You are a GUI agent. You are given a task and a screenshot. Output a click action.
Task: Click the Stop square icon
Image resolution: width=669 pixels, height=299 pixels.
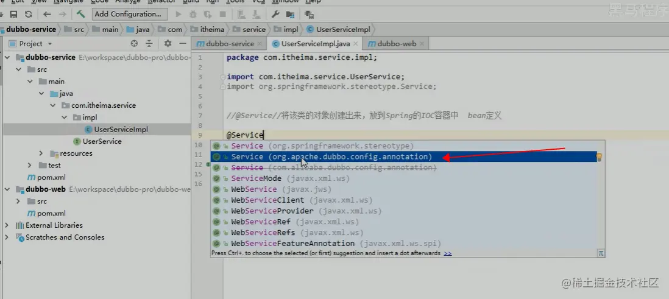click(x=223, y=14)
